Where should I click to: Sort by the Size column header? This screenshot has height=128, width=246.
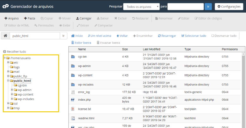[125, 49]
